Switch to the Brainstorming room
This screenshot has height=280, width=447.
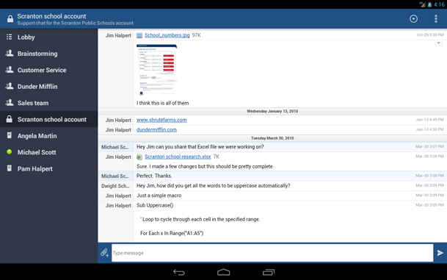(48, 54)
